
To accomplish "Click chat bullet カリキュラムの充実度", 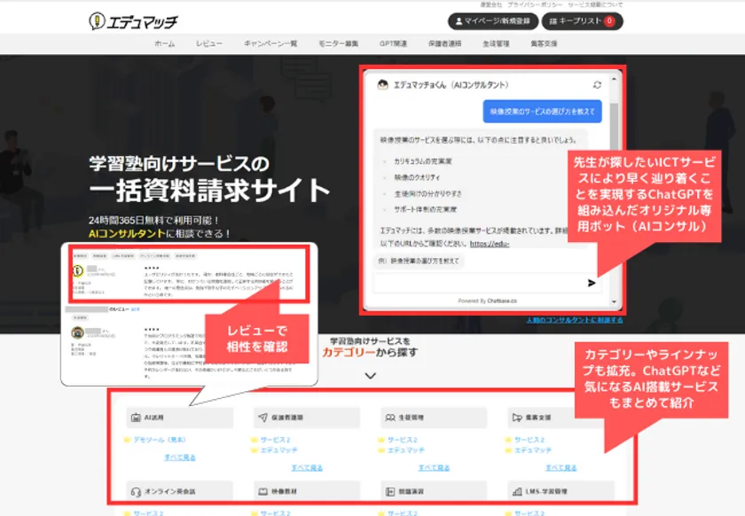I will click(x=423, y=161).
